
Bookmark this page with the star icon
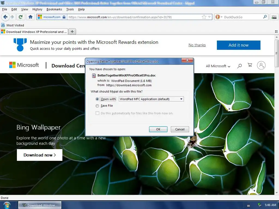204,17
